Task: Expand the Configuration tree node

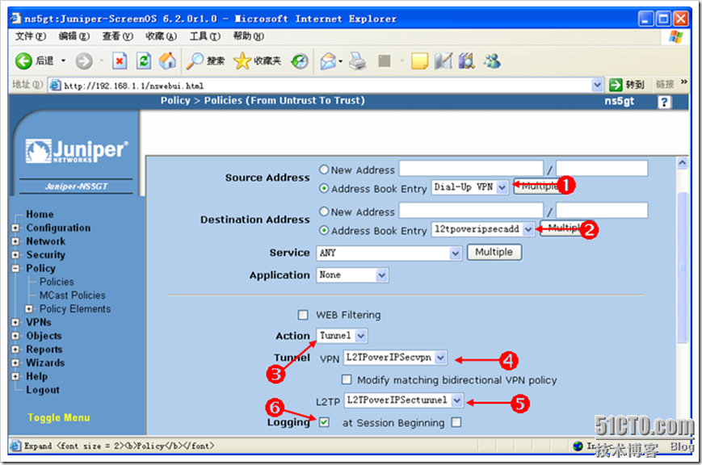Action: point(15,228)
